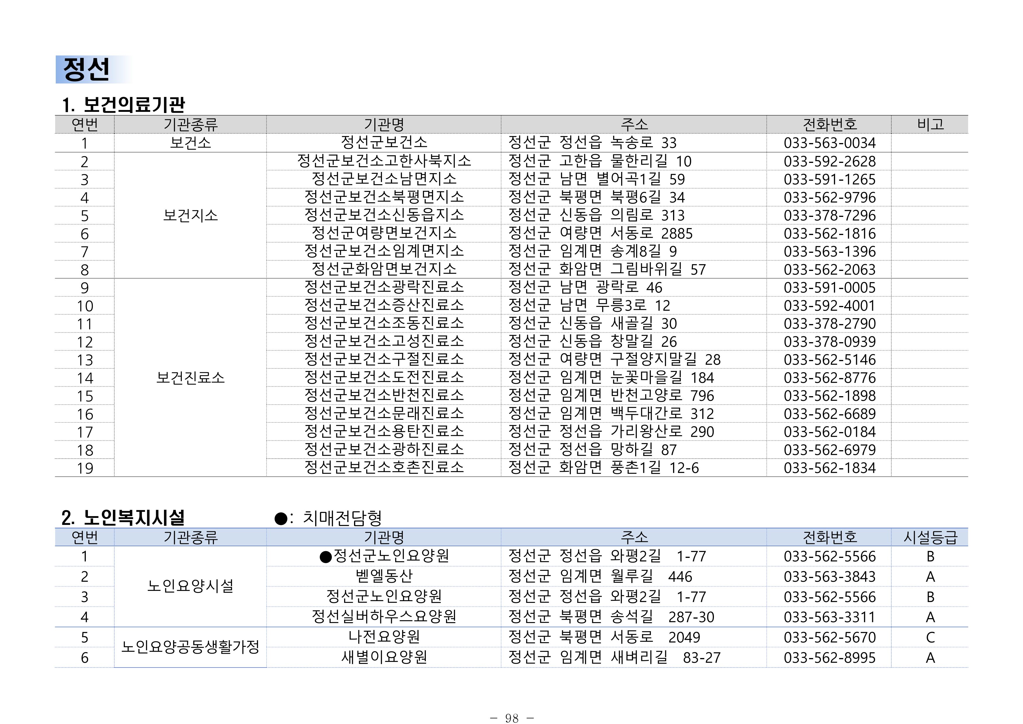Screen dimensions: 1023x724
Task: Select 정선군보건소광락진료소 name
Action: coord(384,287)
